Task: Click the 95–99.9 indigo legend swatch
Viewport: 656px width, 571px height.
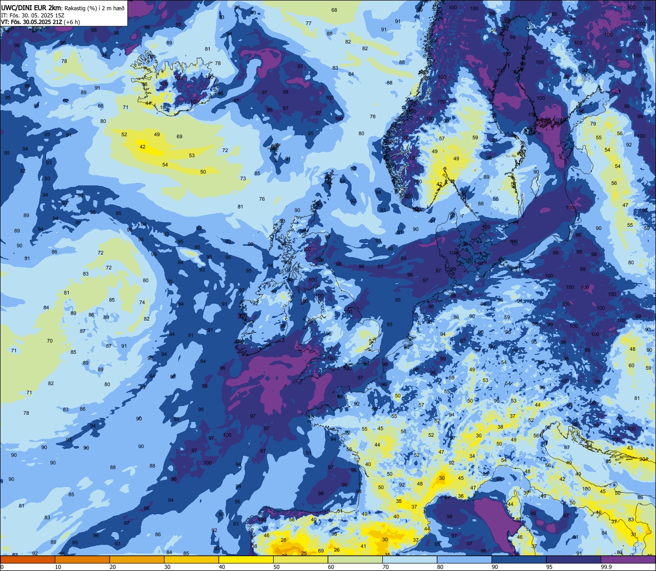Action: pyautogui.click(x=573, y=559)
